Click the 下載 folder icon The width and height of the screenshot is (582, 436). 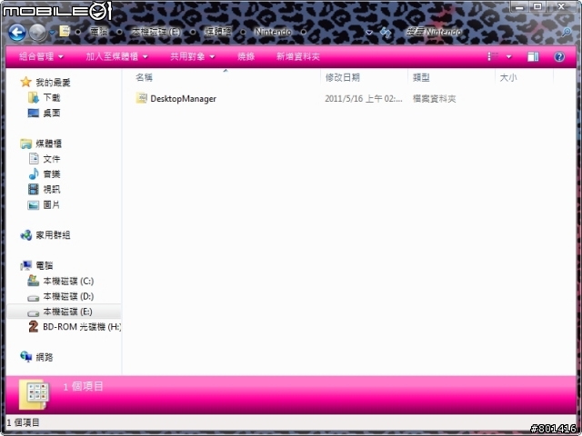(34, 98)
